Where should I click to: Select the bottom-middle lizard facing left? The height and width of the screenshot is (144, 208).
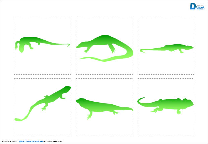click(x=97, y=106)
